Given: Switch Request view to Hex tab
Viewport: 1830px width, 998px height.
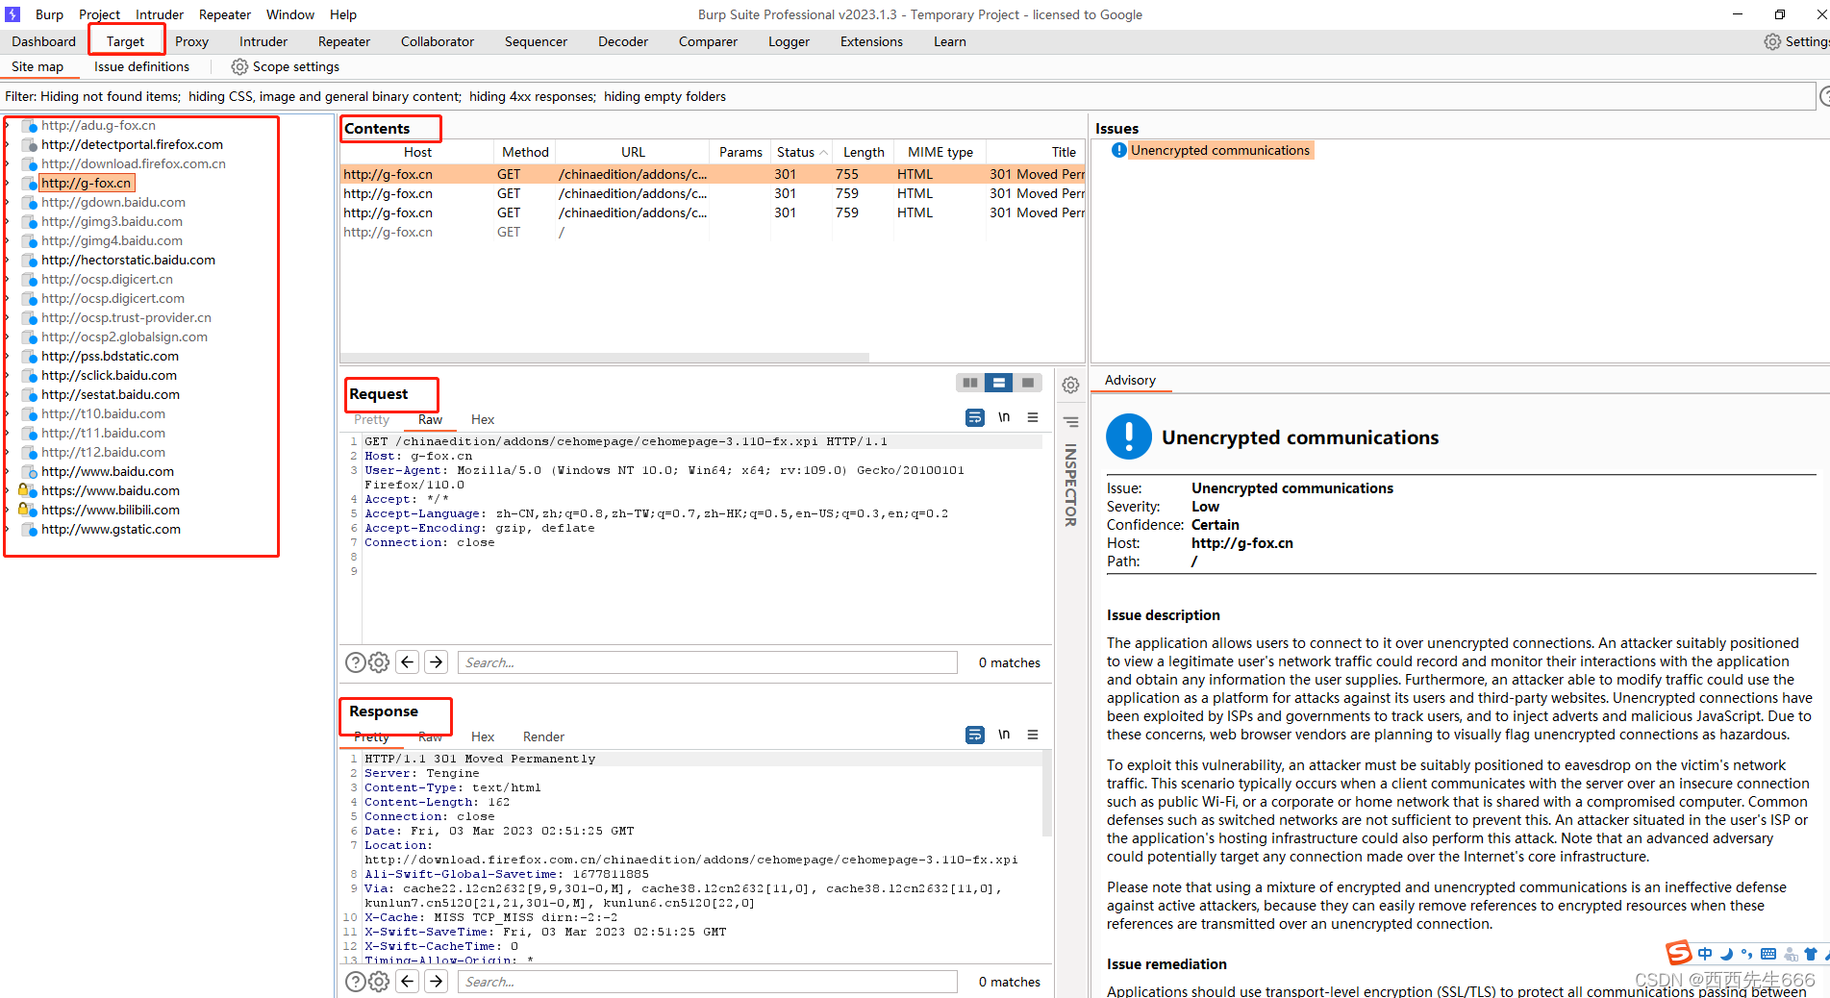Looking at the screenshot, I should coord(483,419).
